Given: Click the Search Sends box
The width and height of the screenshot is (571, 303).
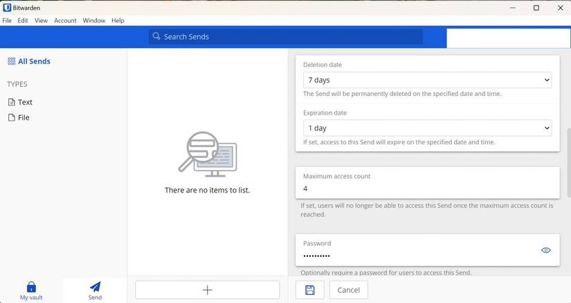Looking at the screenshot, I should tap(285, 37).
